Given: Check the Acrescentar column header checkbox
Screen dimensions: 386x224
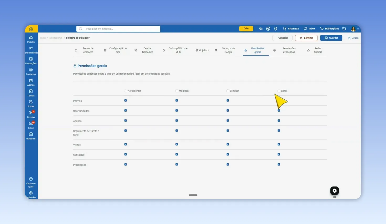Looking at the screenshot, I should click(126, 91).
